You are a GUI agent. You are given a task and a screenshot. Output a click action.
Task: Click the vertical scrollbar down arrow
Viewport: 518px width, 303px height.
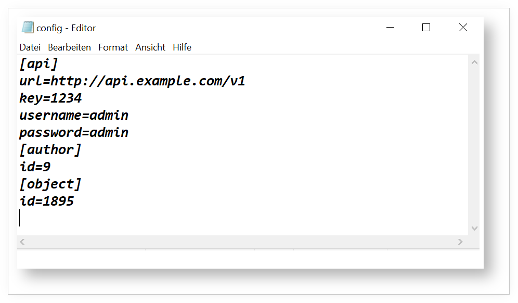coord(474,228)
